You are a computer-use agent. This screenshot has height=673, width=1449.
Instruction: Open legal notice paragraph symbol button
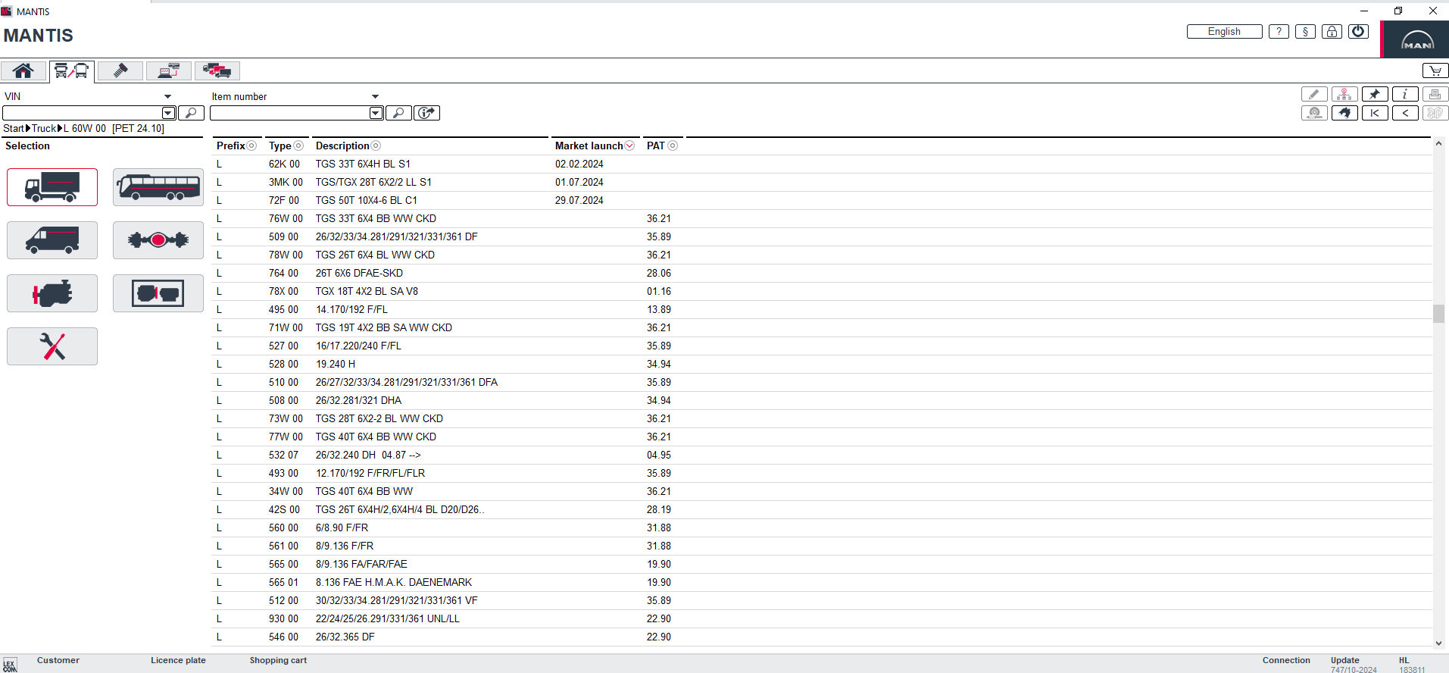pos(1305,31)
